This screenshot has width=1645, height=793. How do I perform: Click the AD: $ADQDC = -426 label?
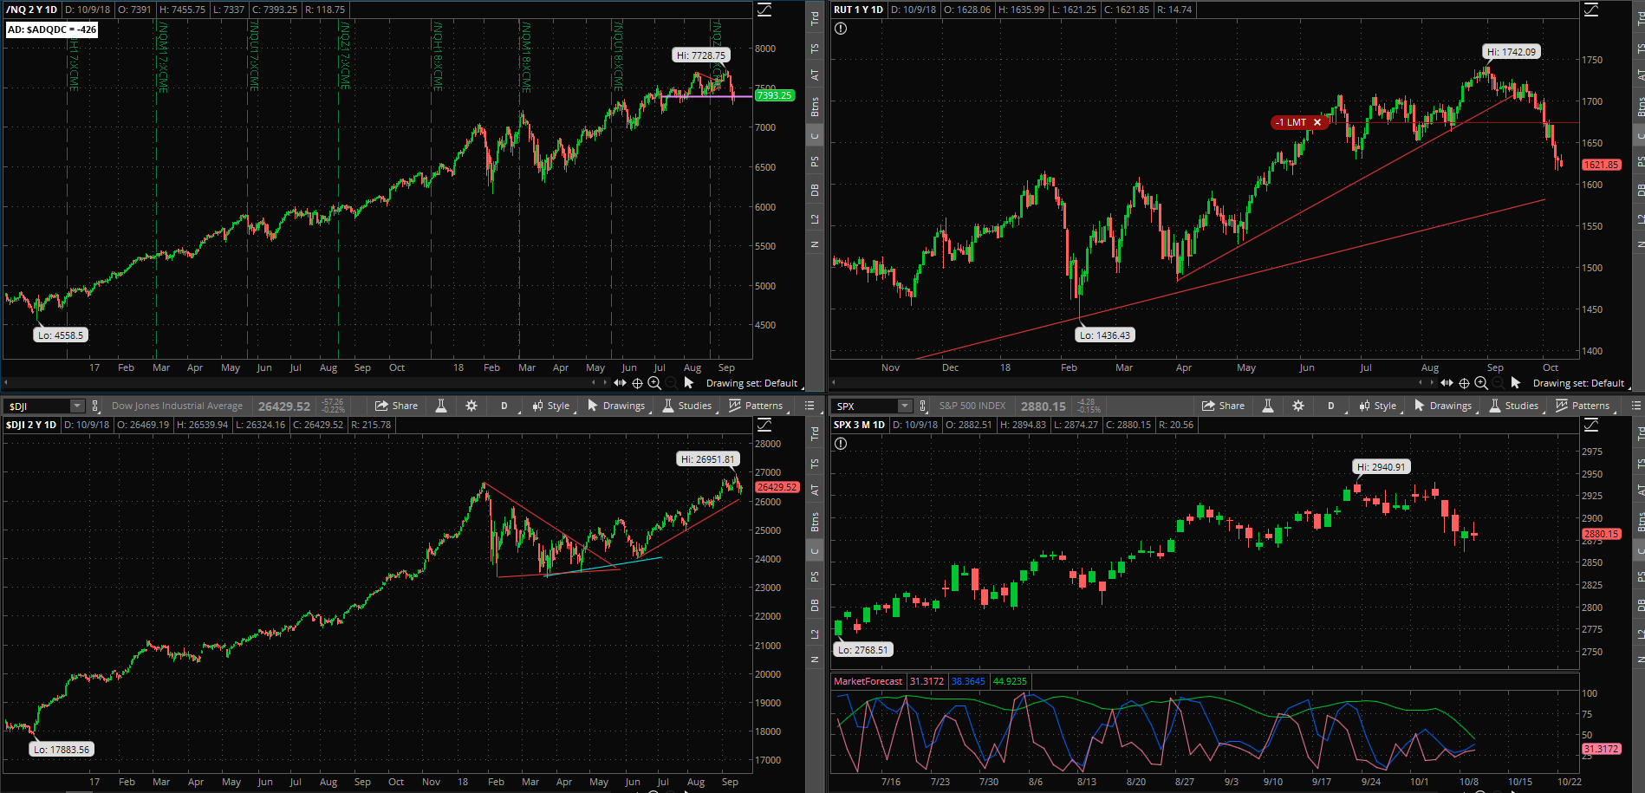[52, 29]
